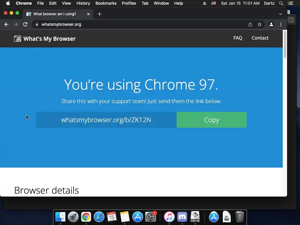This screenshot has width=300, height=225.
Task: Open the Notification Center list icon
Action: pyautogui.click(x=290, y=3)
